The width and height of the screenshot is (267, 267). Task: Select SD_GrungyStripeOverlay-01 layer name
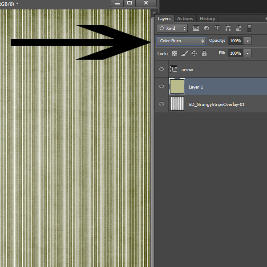pos(216,105)
